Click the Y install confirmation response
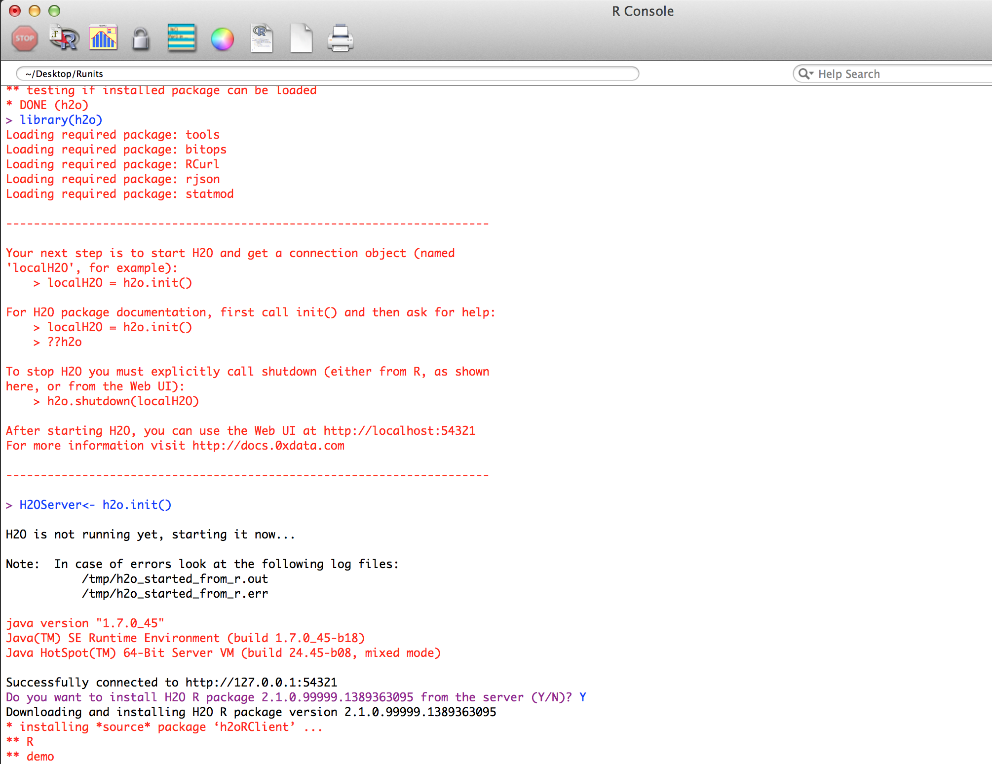992x764 pixels. pos(583,697)
